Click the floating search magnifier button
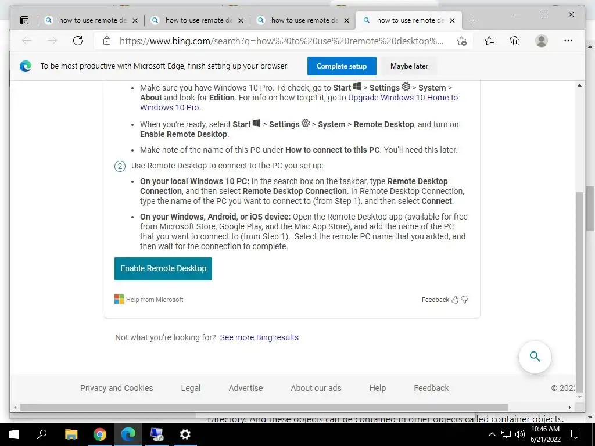 click(535, 357)
